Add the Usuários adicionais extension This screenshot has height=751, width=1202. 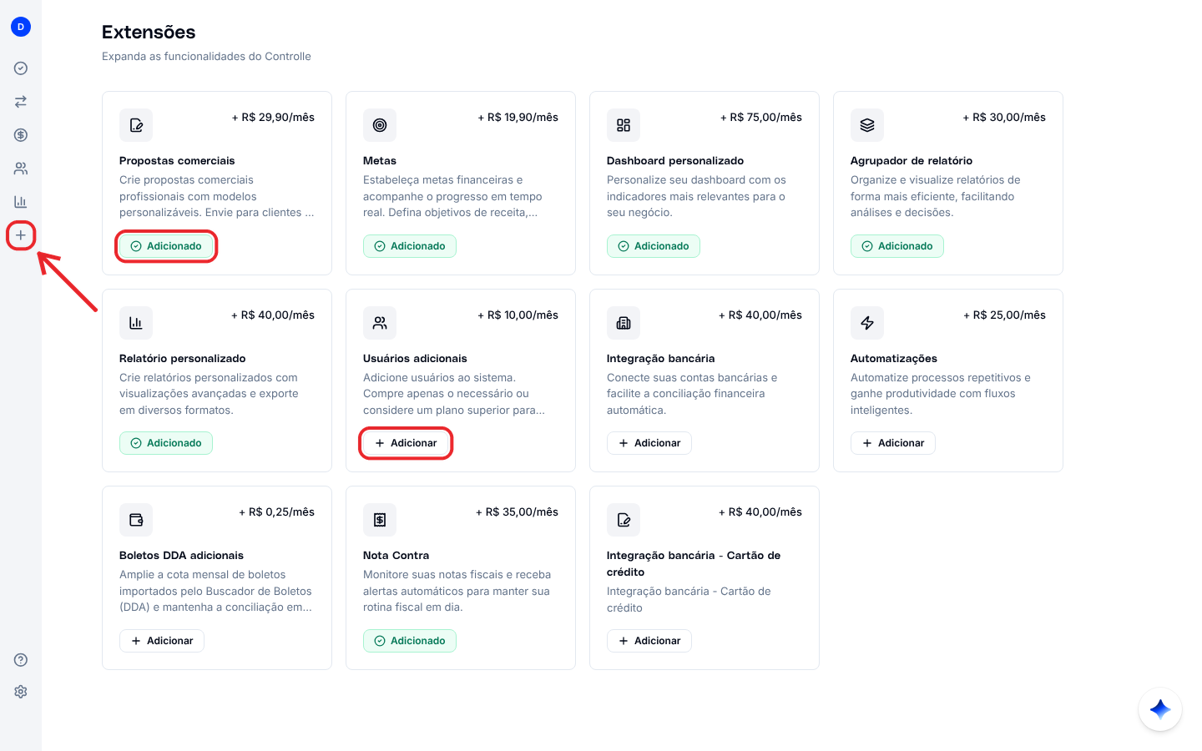point(406,443)
